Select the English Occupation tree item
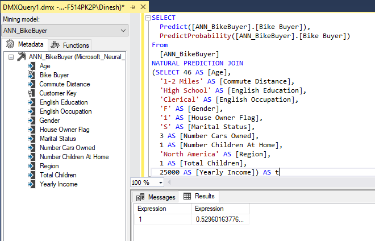375x241 pixels. (65, 111)
